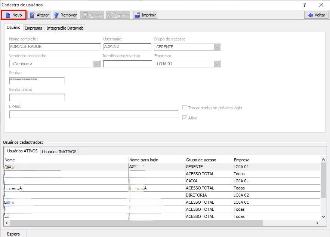Click the Alterar edit button
This screenshot has height=237, width=330.
tap(39, 15)
